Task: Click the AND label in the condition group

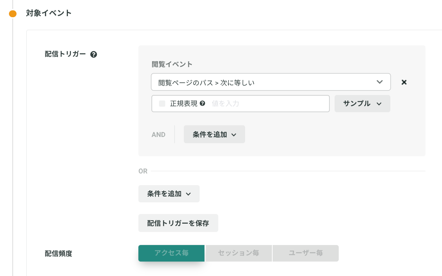Action: point(159,135)
